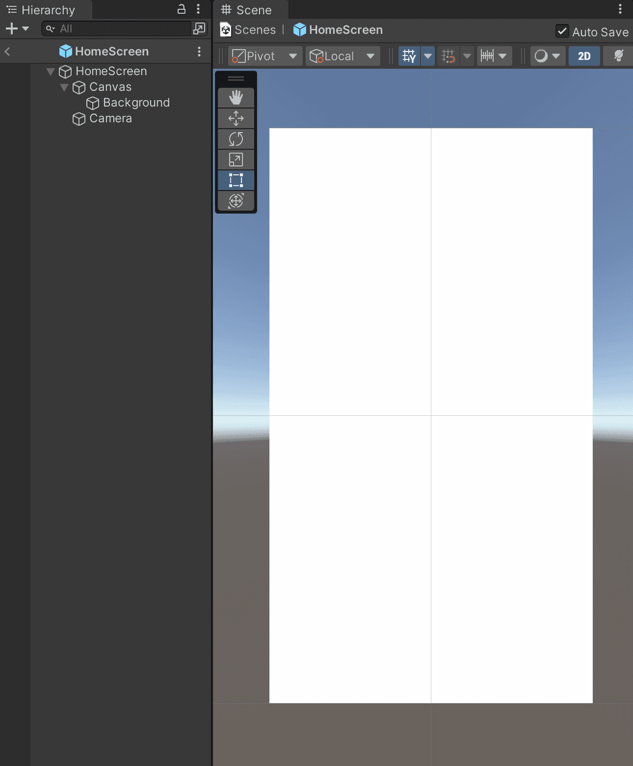633x766 pixels.
Task: Toggle the 2D view mode
Action: [584, 56]
